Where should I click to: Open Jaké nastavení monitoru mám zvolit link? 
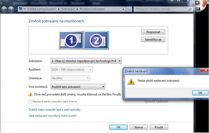[53, 116]
